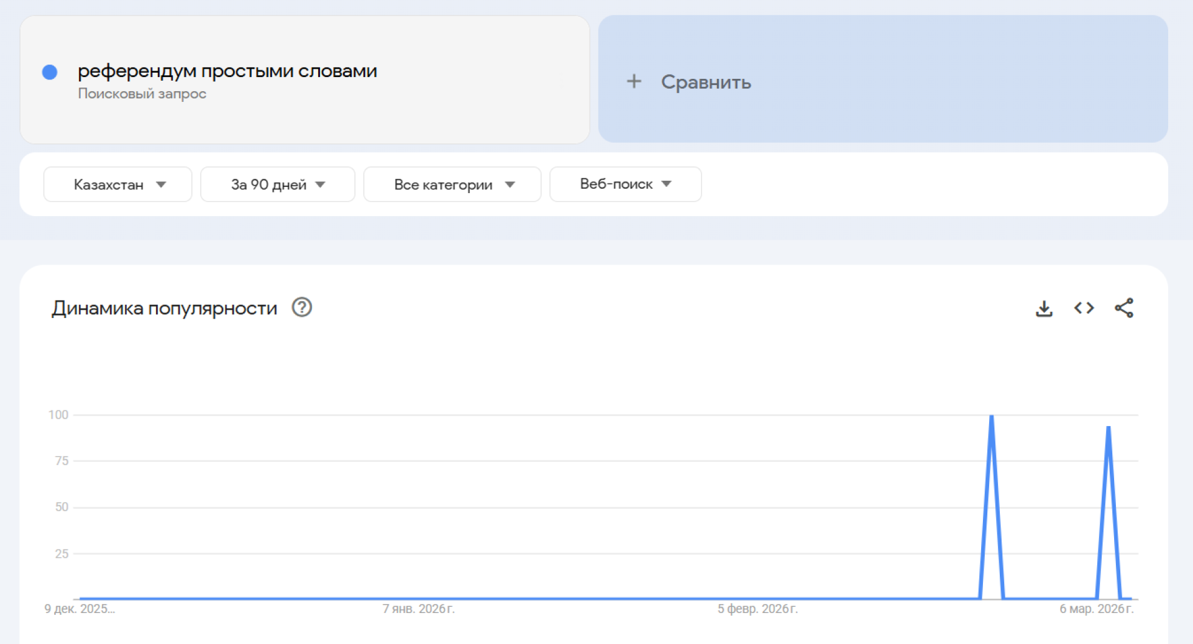Click the Поисковый запрос subtitle
Image resolution: width=1193 pixels, height=644 pixels.
(x=142, y=94)
